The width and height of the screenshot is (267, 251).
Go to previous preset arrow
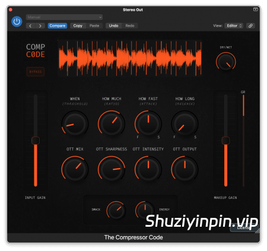tap(30, 26)
